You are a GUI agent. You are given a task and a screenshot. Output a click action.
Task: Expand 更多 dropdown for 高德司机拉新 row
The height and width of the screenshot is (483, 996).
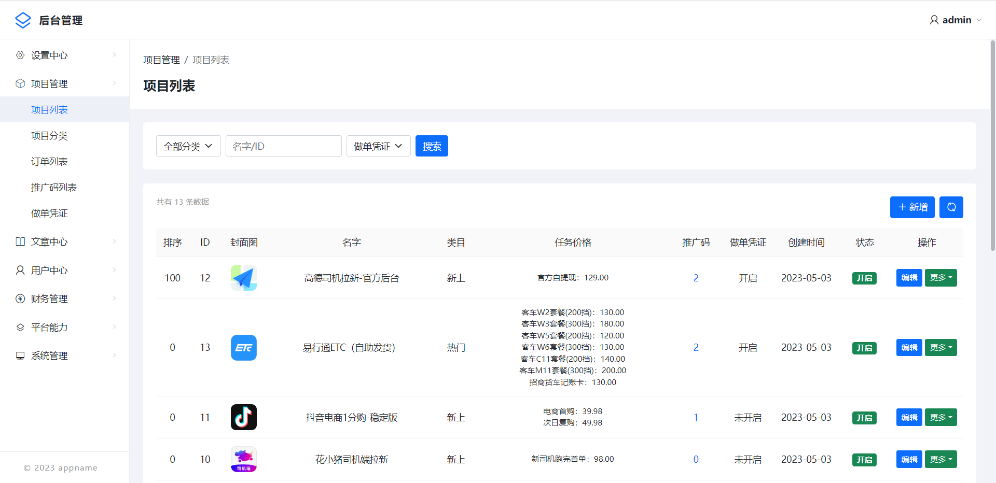(940, 278)
